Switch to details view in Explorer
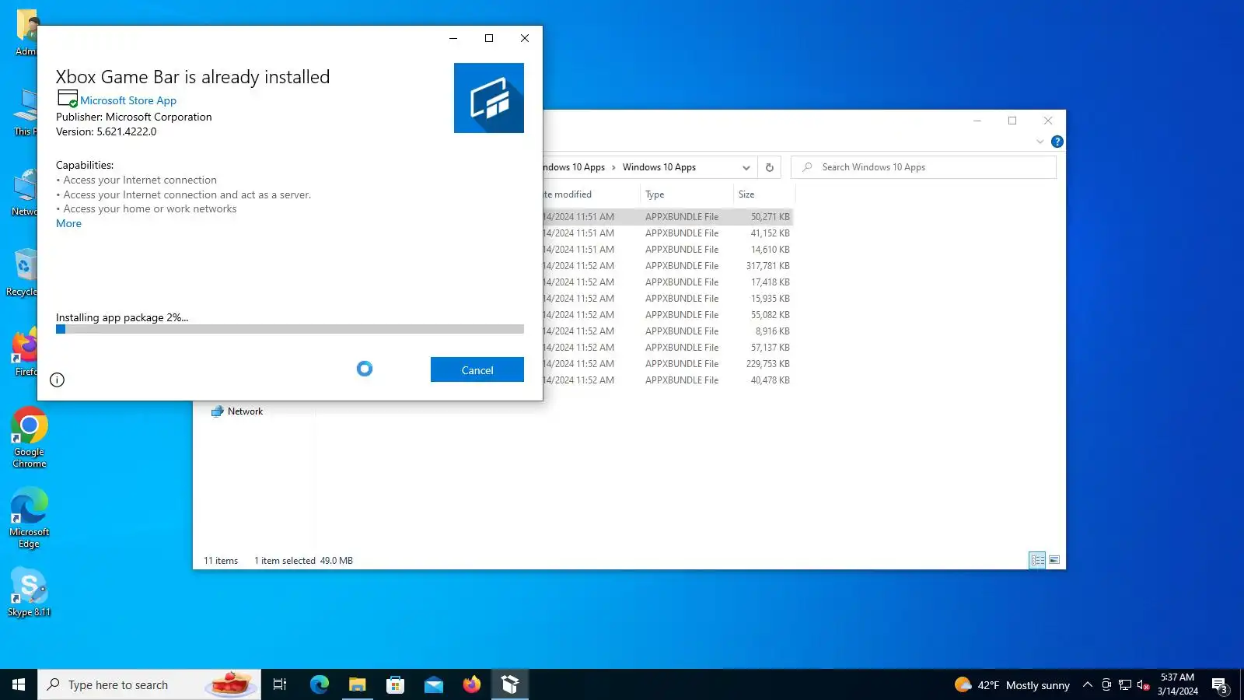This screenshot has height=700, width=1244. point(1037,560)
